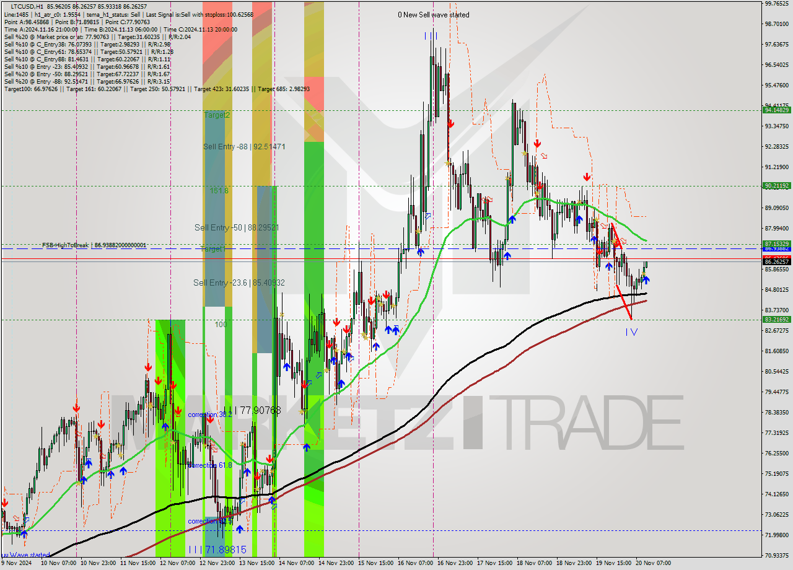Image resolution: width=793 pixels, height=570 pixels.
Task: Click the blue 'I V' wave label
Action: [x=631, y=332]
